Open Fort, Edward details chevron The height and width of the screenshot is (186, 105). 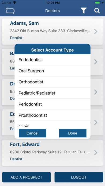click(96, 153)
